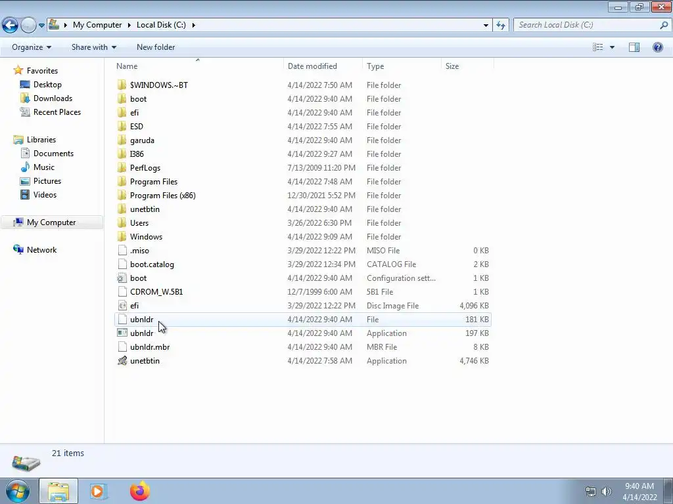
Task: Open the Organize menu
Action: point(32,47)
